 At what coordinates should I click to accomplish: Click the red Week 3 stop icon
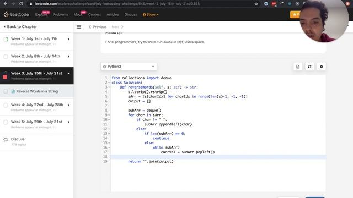click(5, 77)
